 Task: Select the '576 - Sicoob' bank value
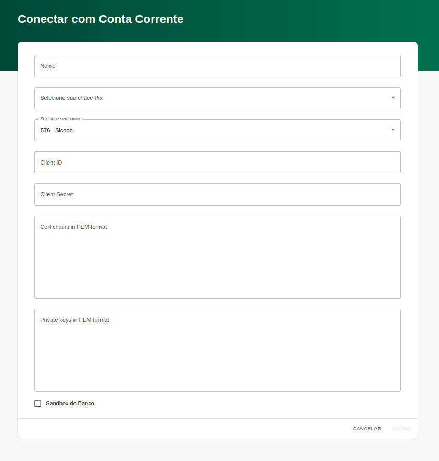[x=57, y=130]
